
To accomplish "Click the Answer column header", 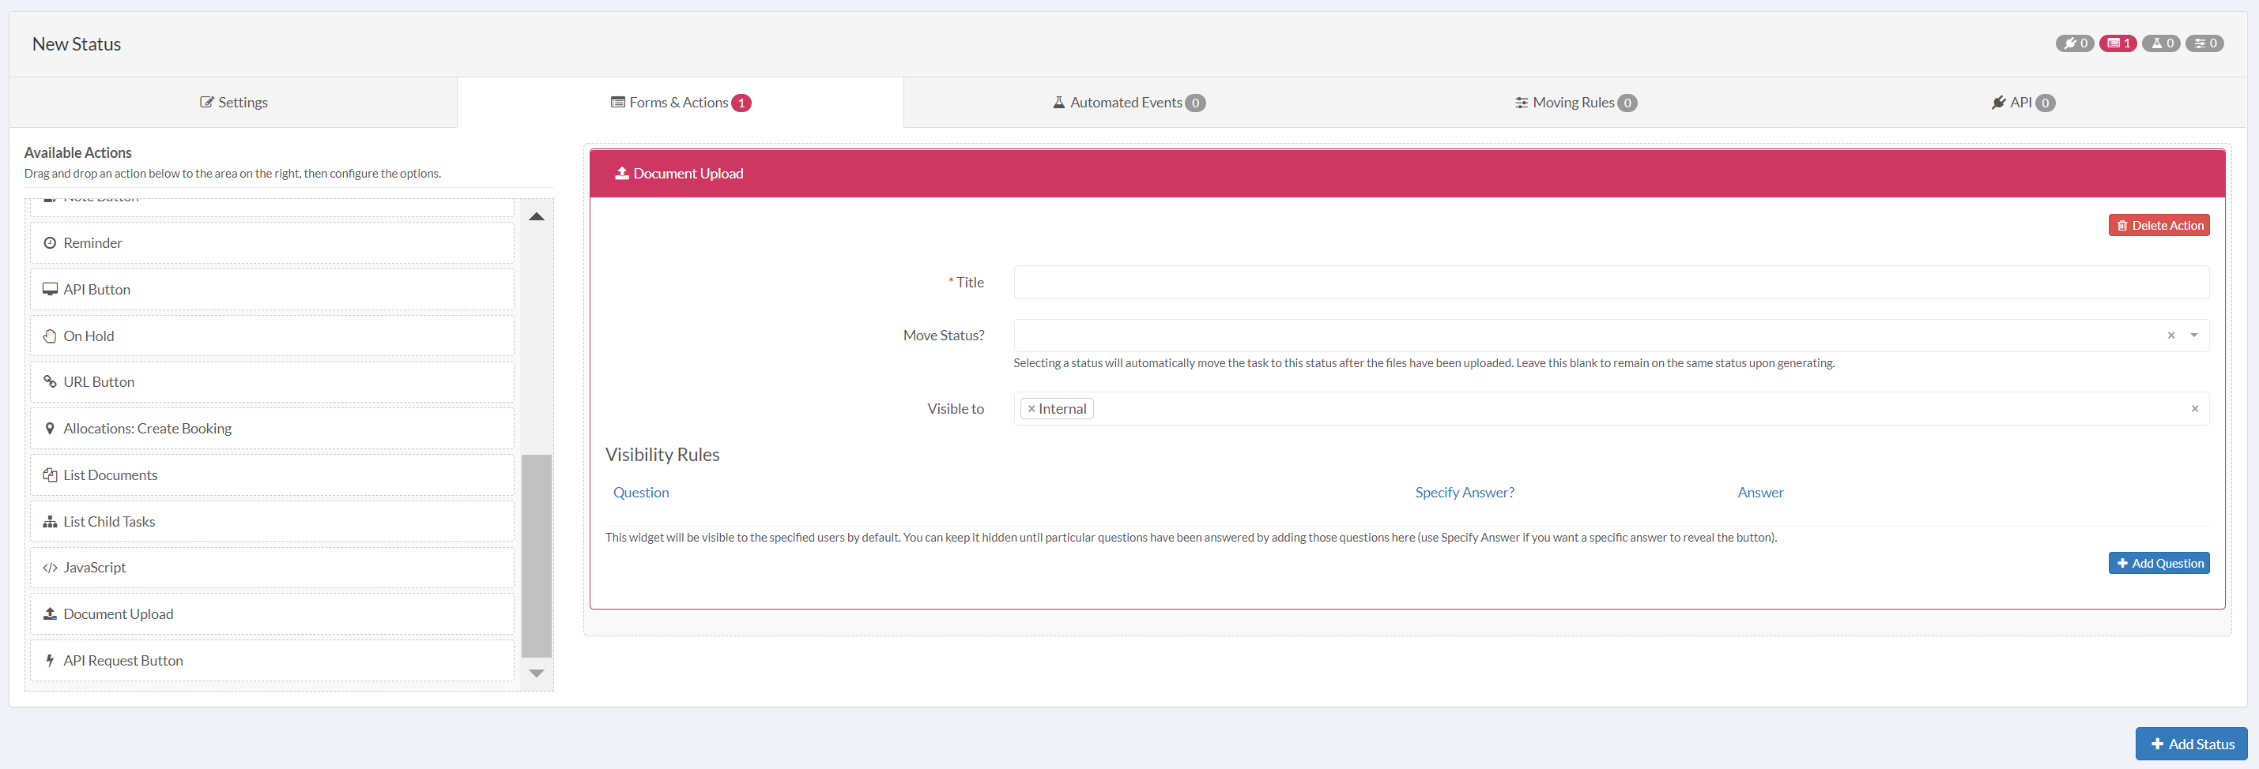I will (1760, 492).
